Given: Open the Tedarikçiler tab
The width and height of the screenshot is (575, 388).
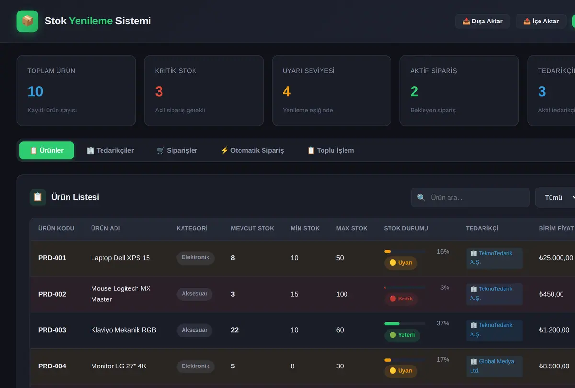Looking at the screenshot, I should click(x=110, y=150).
